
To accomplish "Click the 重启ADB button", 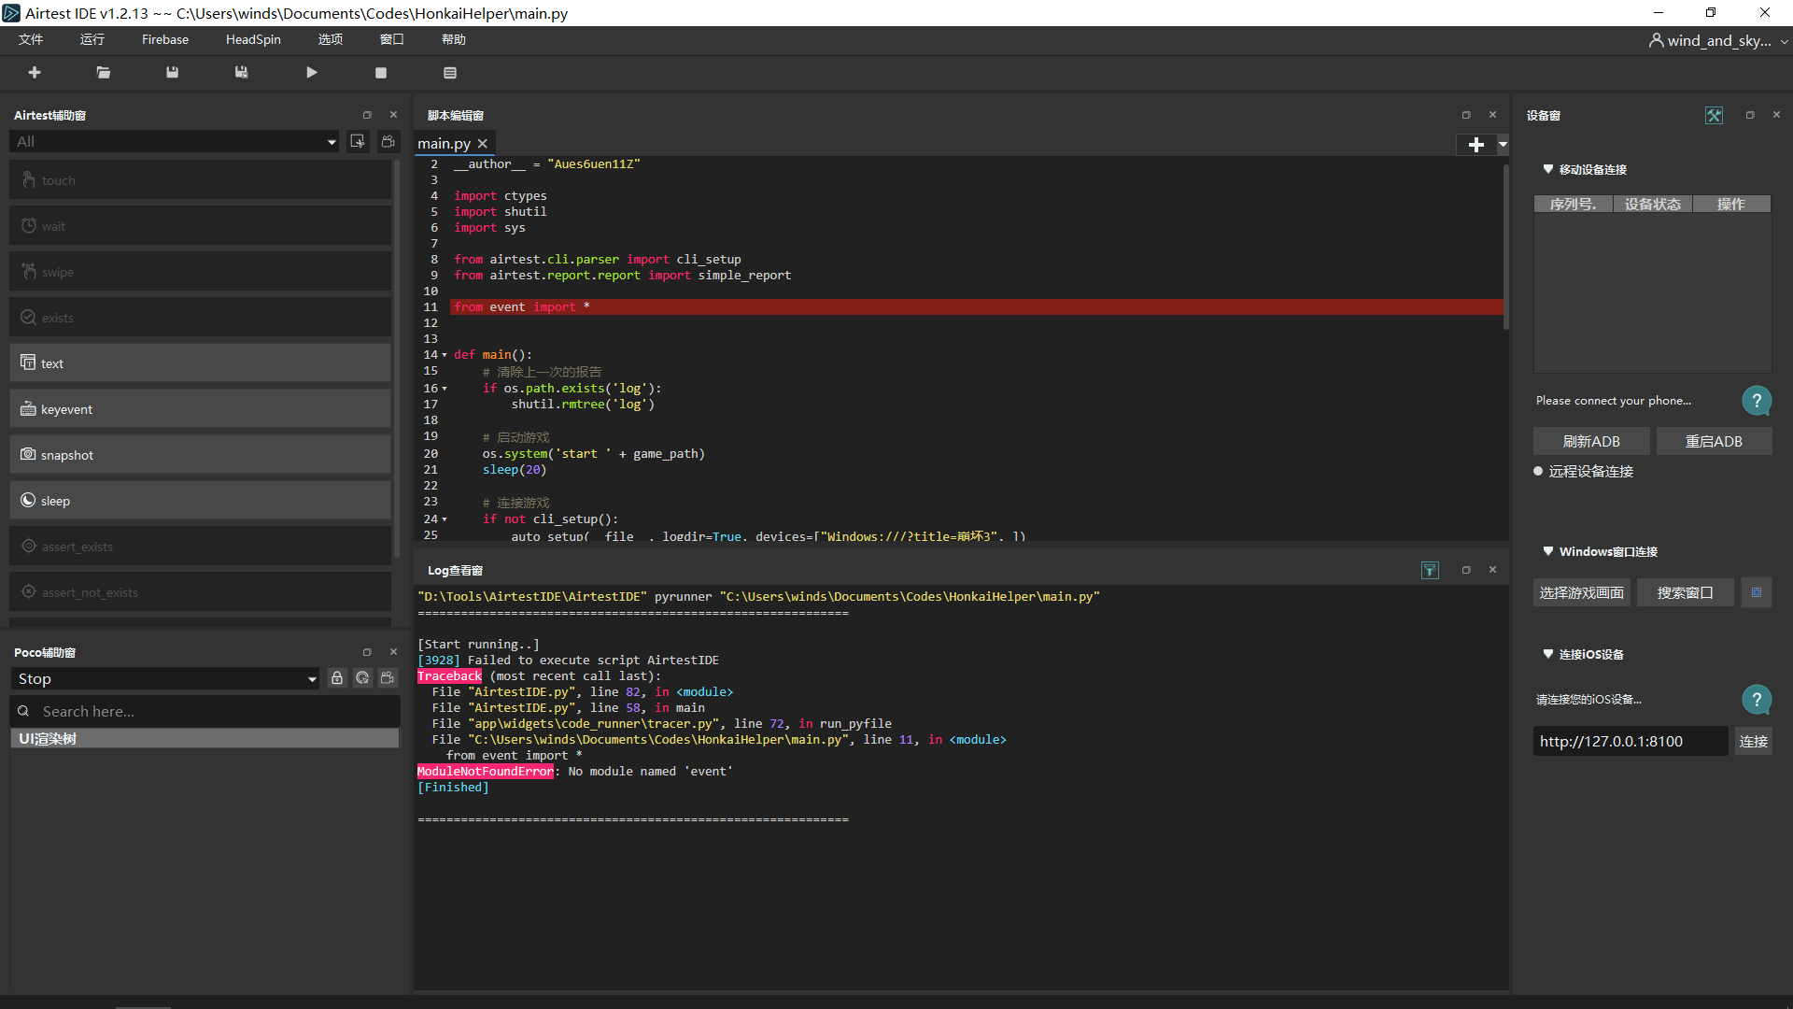I will (1714, 441).
